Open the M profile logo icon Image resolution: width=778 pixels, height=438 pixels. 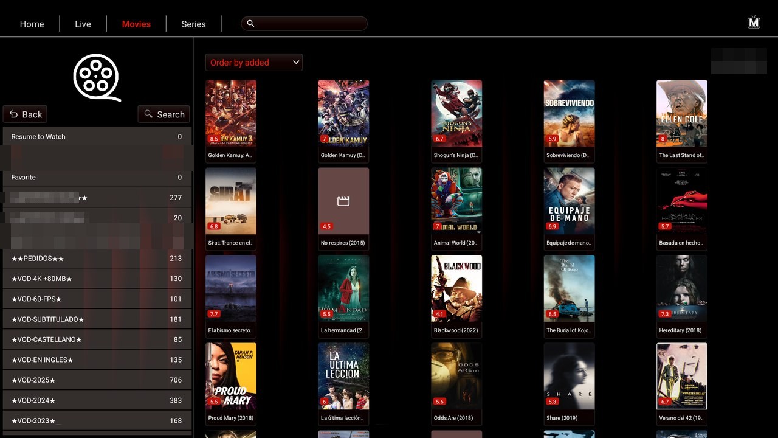tap(754, 23)
